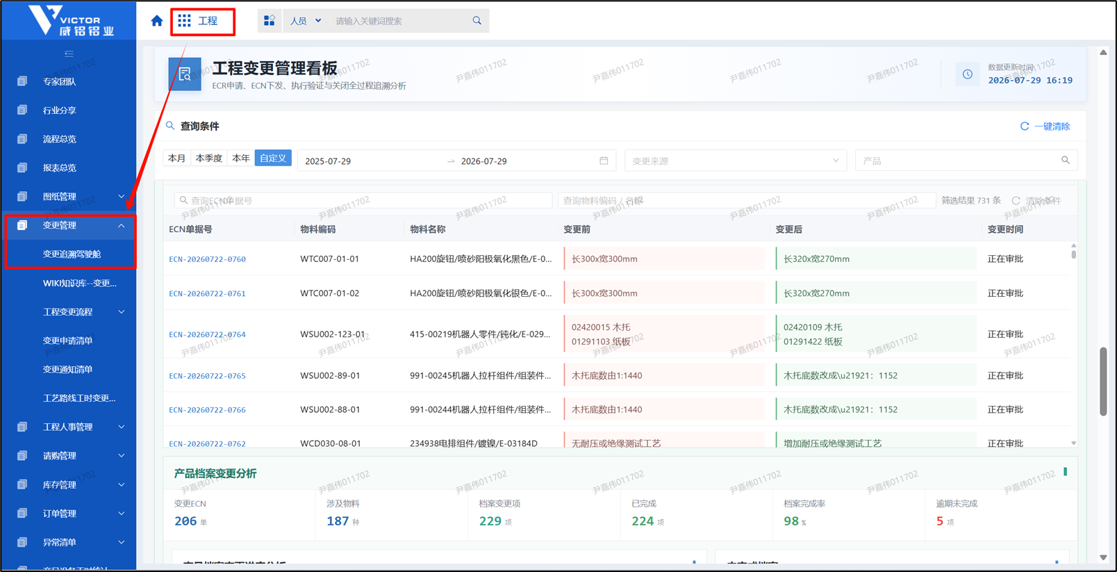
Task: Expand the 图纸管理 submenu chevron
Action: coord(122,197)
